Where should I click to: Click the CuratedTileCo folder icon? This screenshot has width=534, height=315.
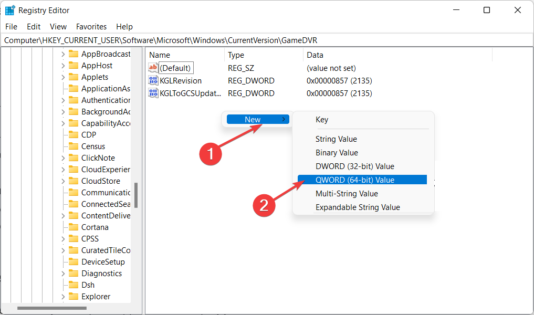pyautogui.click(x=73, y=250)
